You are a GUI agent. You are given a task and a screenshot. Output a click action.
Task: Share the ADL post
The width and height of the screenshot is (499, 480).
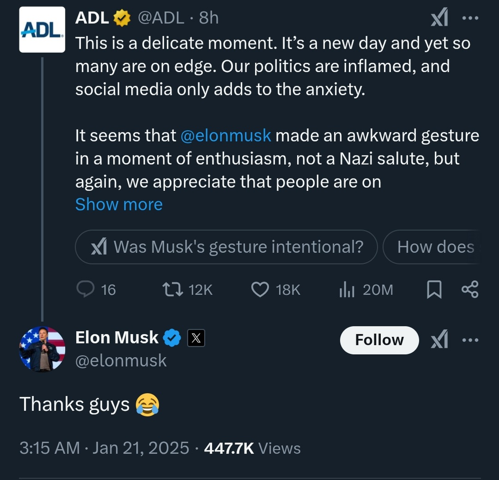pos(470,290)
